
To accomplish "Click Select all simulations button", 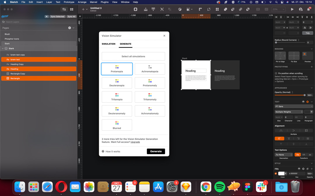I will 133,56.
